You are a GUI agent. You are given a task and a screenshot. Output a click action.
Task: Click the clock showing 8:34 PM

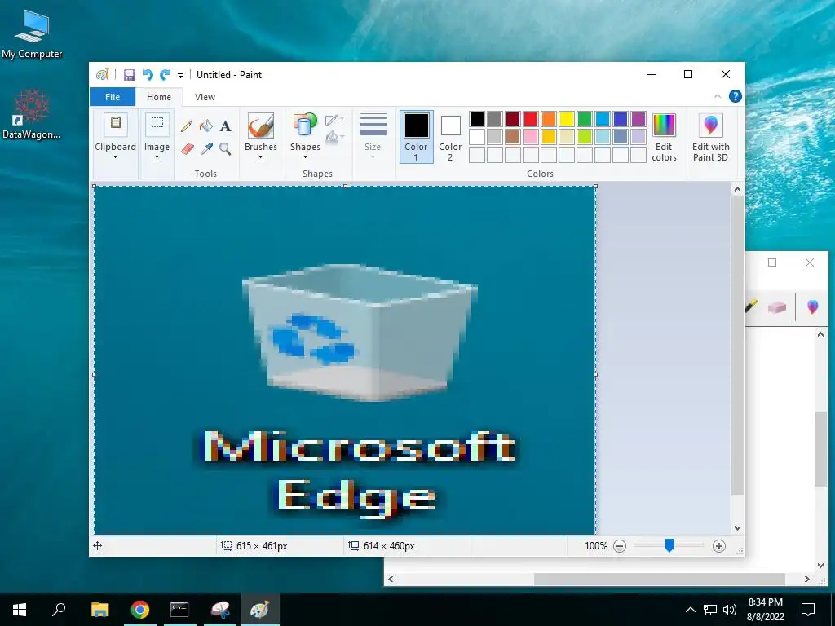point(765,602)
